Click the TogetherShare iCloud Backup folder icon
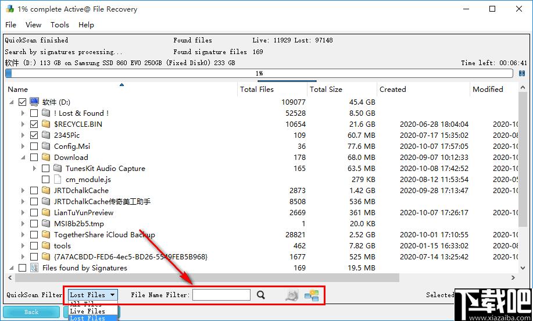The image size is (533, 321). (46, 234)
